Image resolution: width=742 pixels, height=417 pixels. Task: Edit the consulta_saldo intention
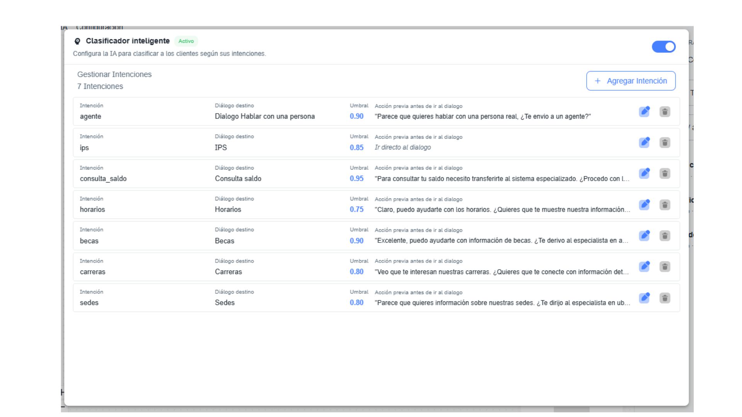(x=644, y=173)
